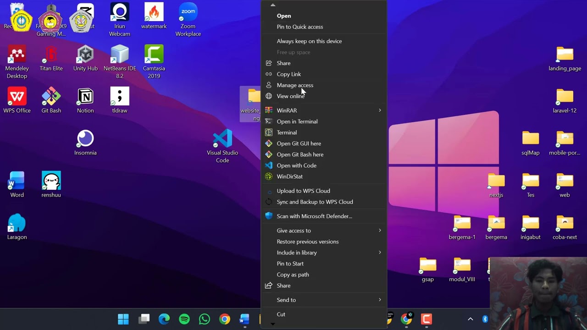Select the Laragon desktop icon
The width and height of the screenshot is (587, 330).
pyautogui.click(x=17, y=227)
